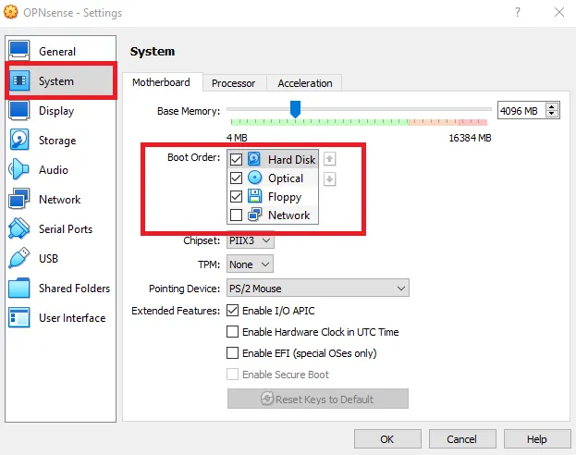Open the User Interface layout icon

point(19,317)
